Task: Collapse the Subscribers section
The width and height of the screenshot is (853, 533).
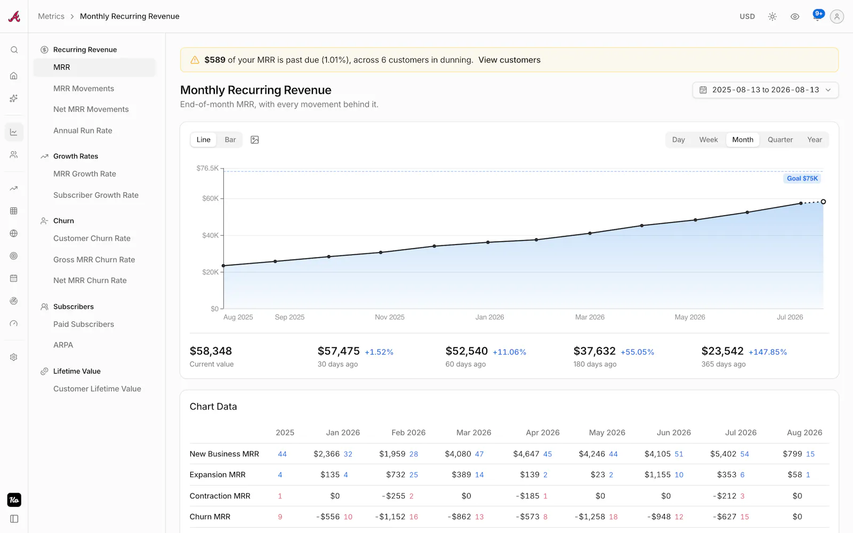Action: 74,306
